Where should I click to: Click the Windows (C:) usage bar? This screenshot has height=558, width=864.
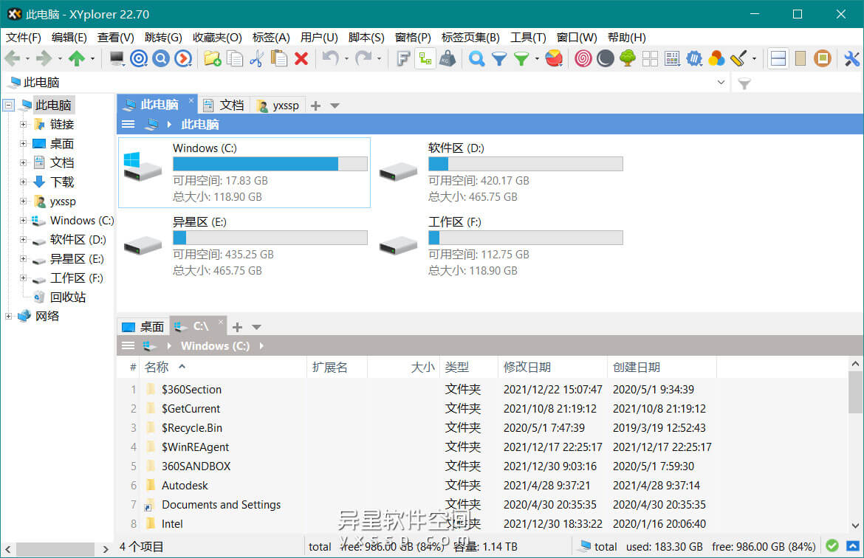point(270,164)
